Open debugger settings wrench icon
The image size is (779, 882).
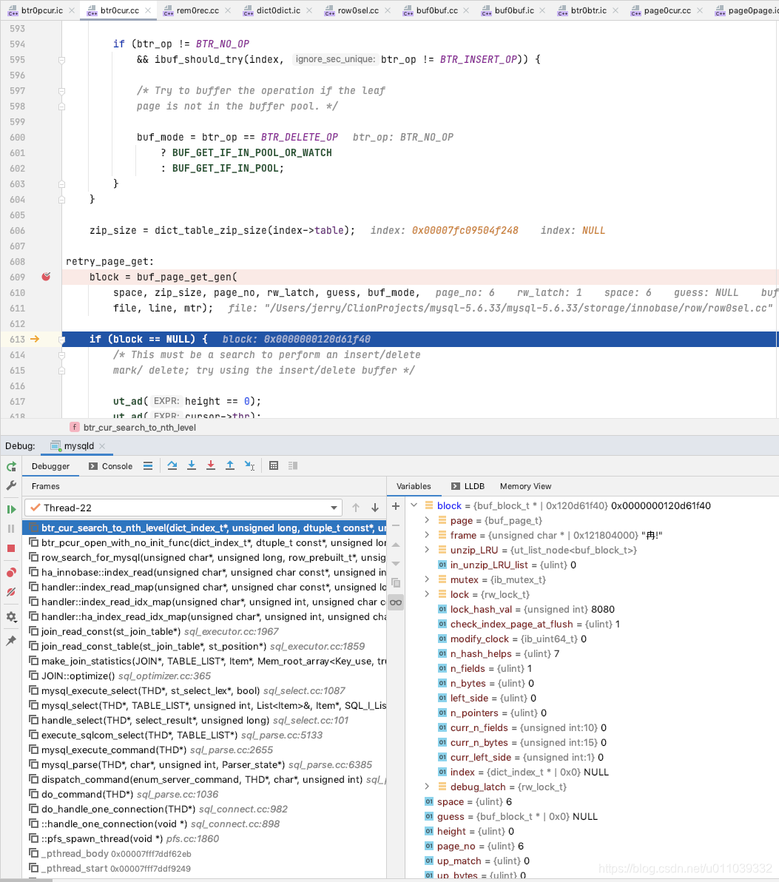11,485
